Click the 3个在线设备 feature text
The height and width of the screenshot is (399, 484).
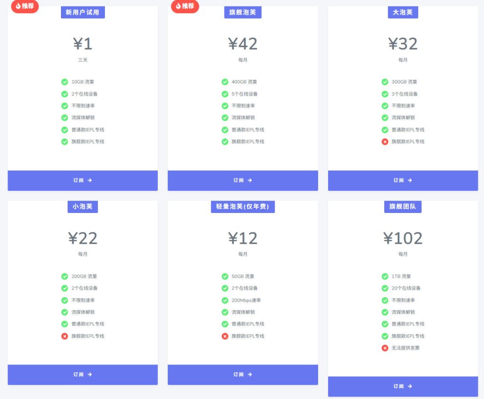[405, 94]
